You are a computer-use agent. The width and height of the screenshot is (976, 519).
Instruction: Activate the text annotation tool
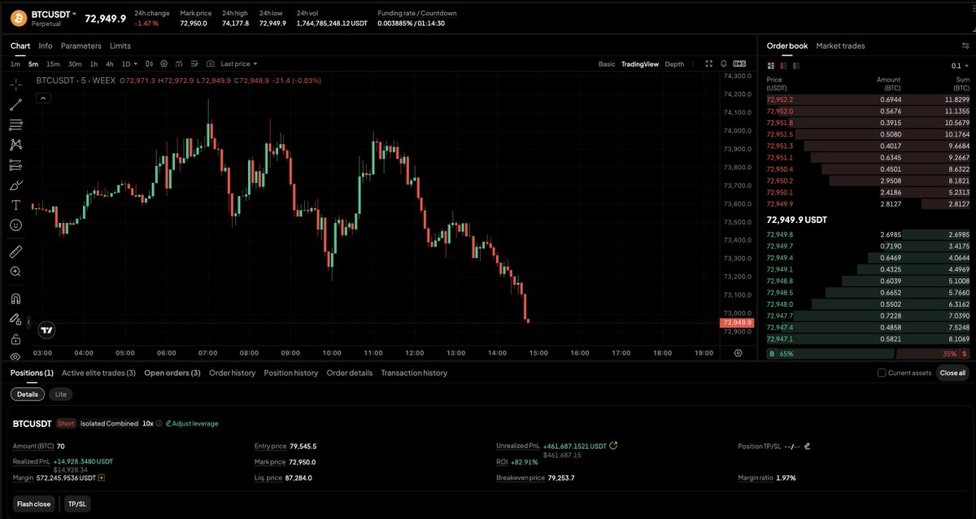click(x=15, y=205)
